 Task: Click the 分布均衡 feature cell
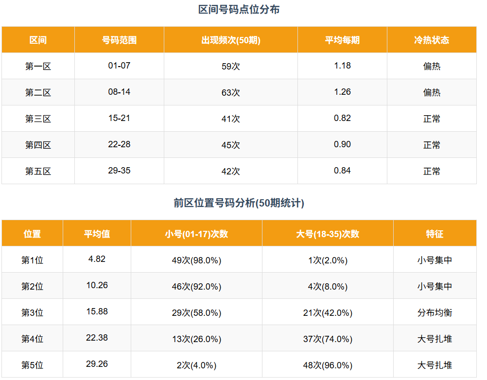coord(435,312)
